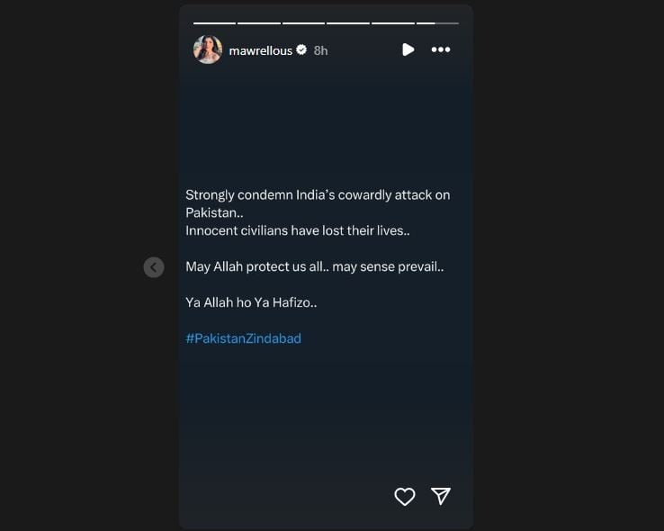
Task: Click the 8h timestamp label
Action: pyautogui.click(x=320, y=50)
